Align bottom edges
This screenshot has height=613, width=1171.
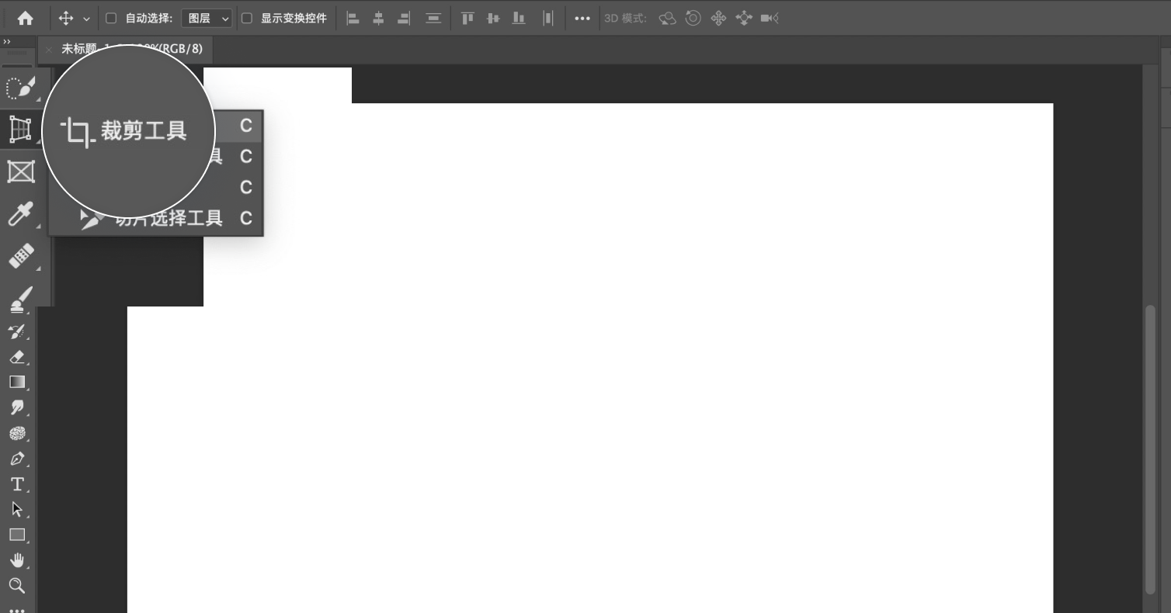519,19
